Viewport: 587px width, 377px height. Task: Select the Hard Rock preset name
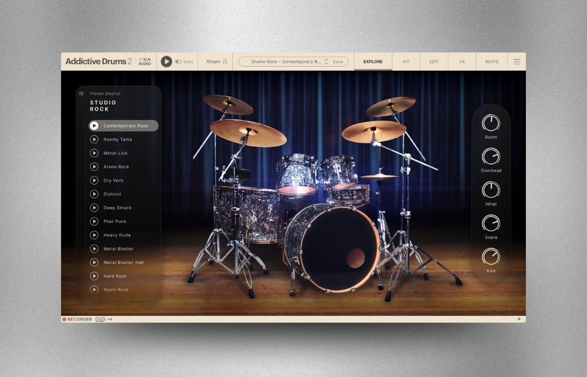point(115,276)
